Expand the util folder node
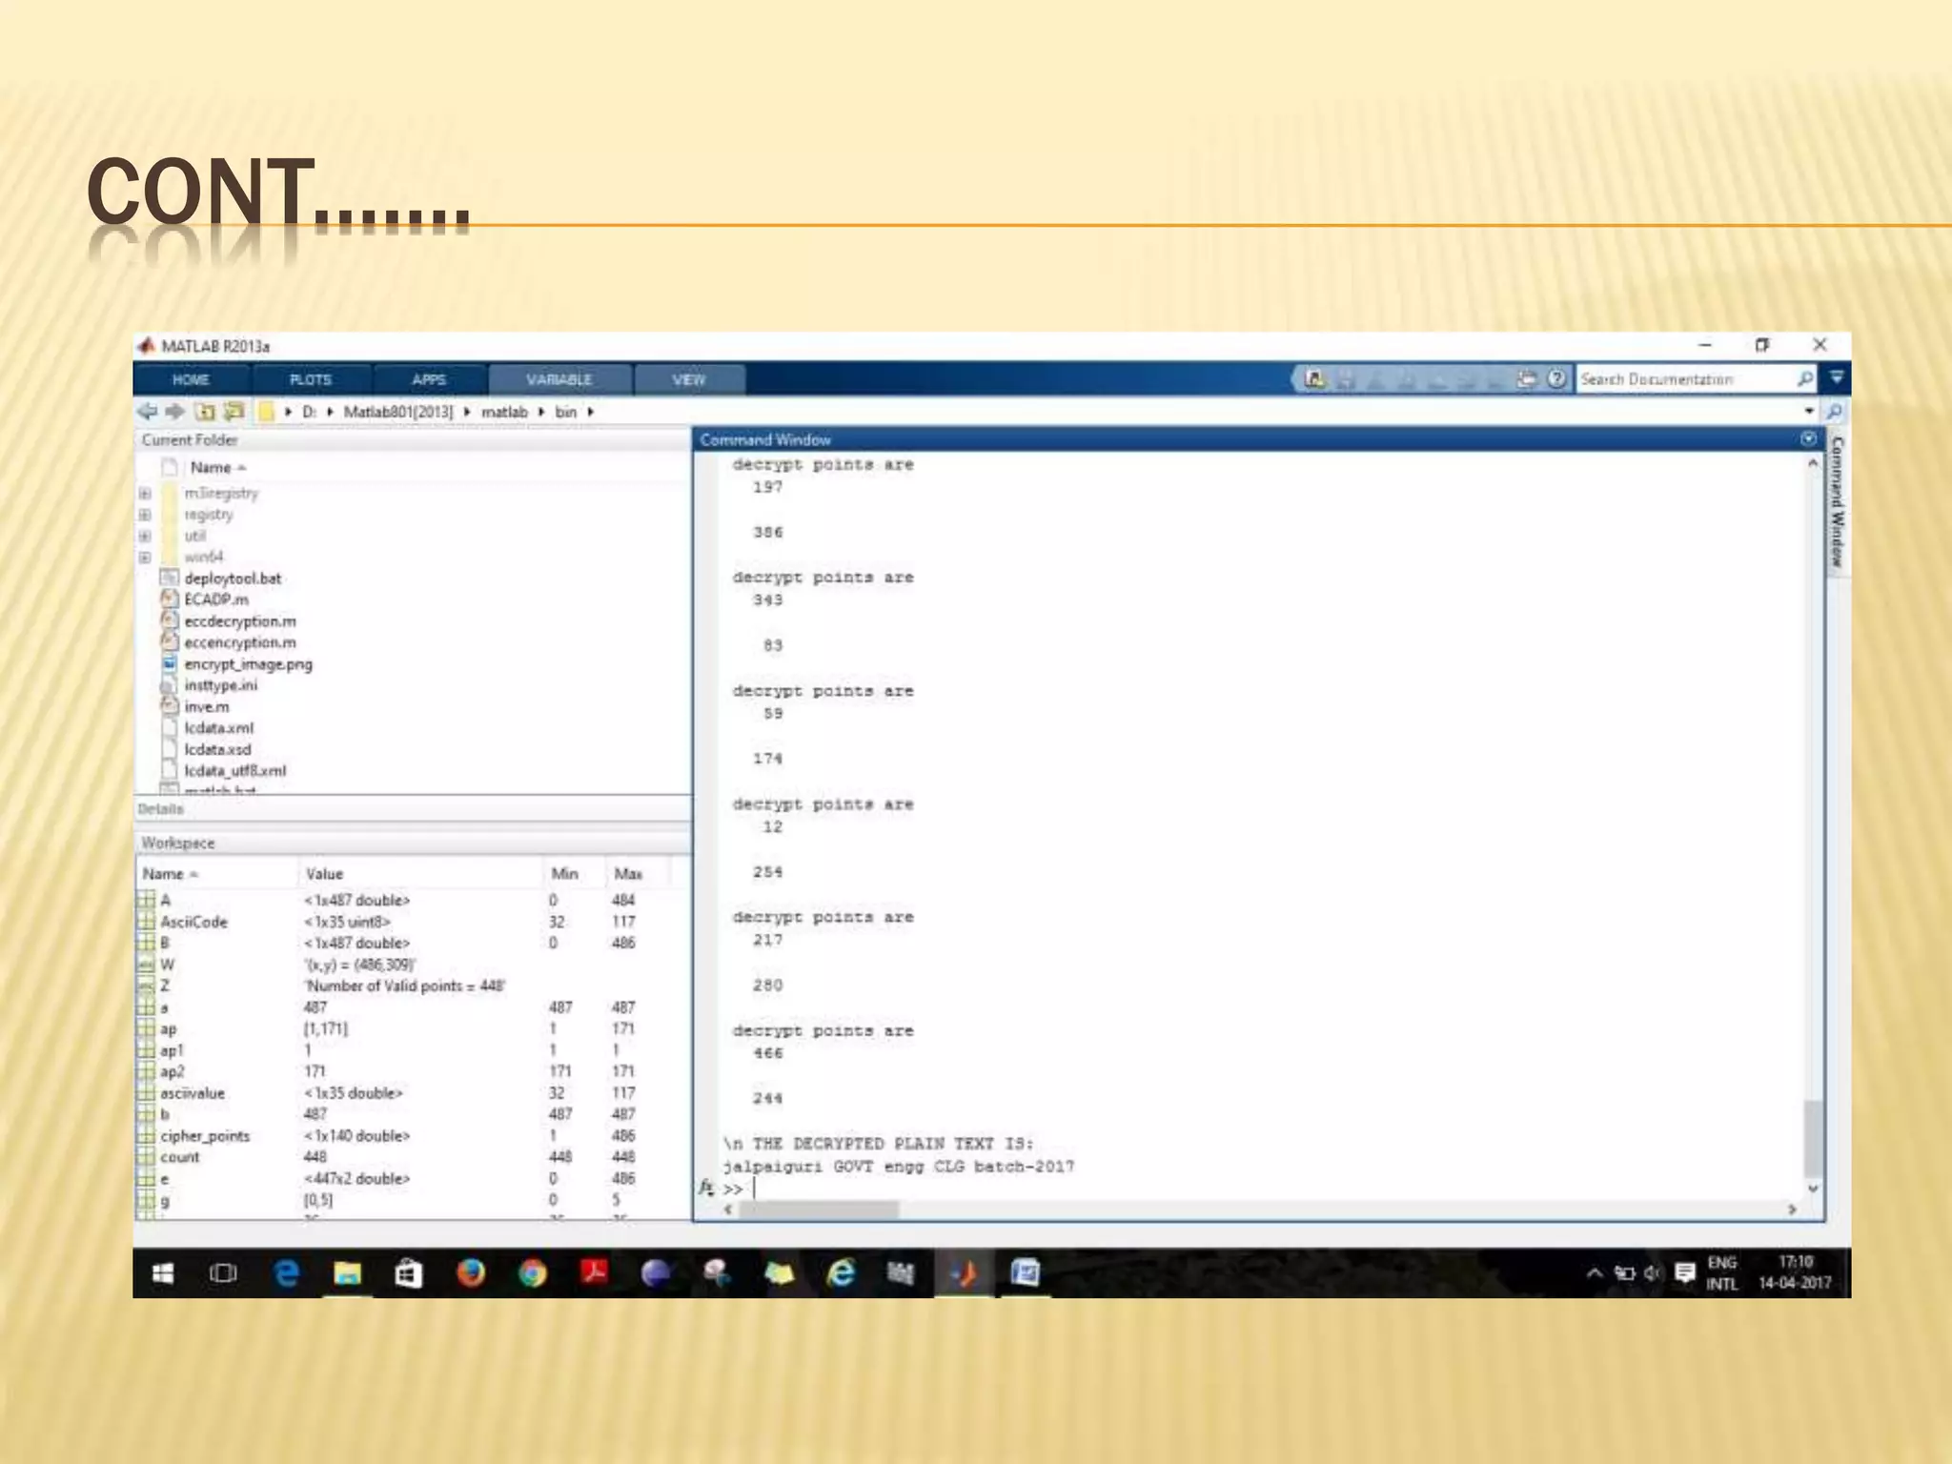Screen dimensions: 1952x1464 click(145, 537)
